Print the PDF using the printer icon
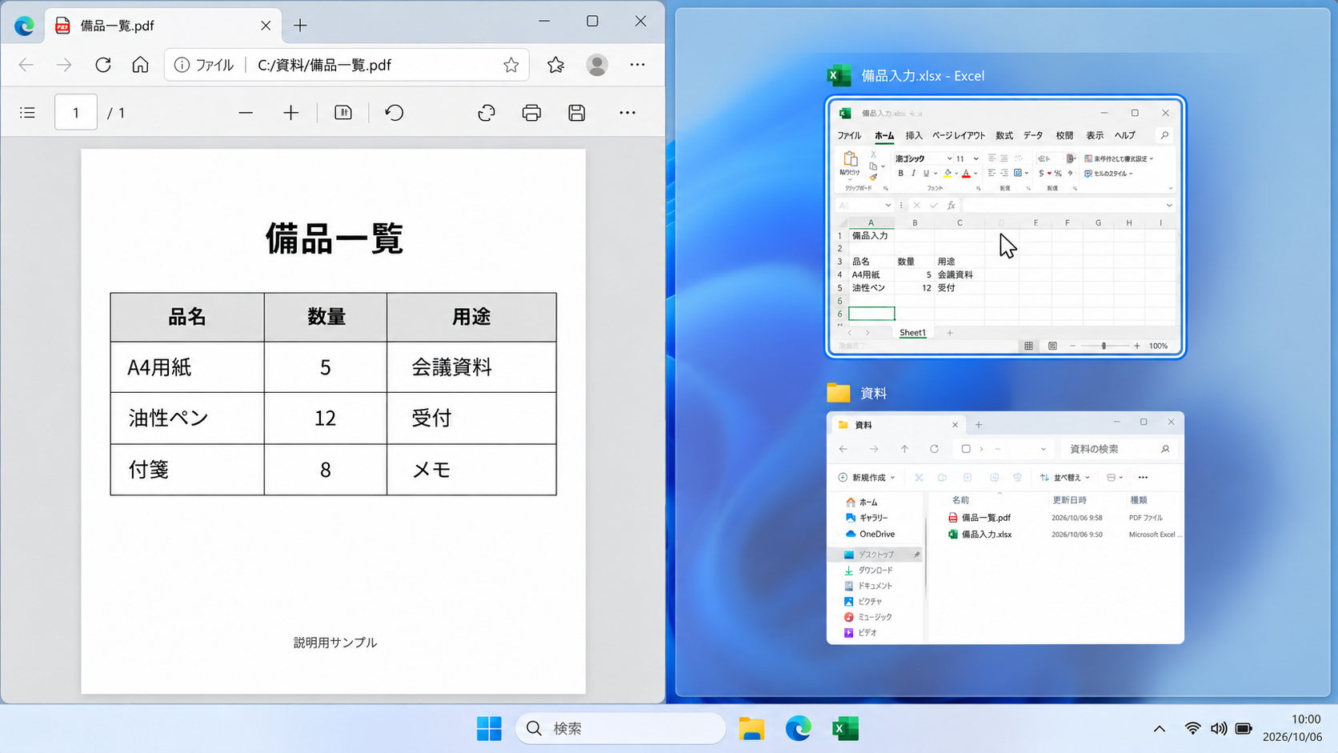The height and width of the screenshot is (753, 1338). [x=531, y=113]
